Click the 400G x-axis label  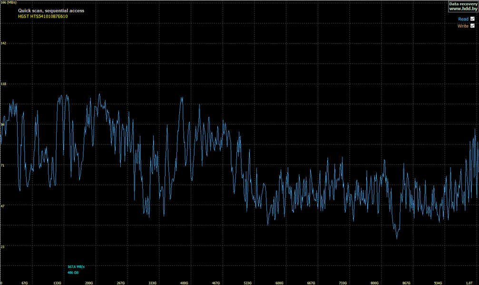[184, 283]
